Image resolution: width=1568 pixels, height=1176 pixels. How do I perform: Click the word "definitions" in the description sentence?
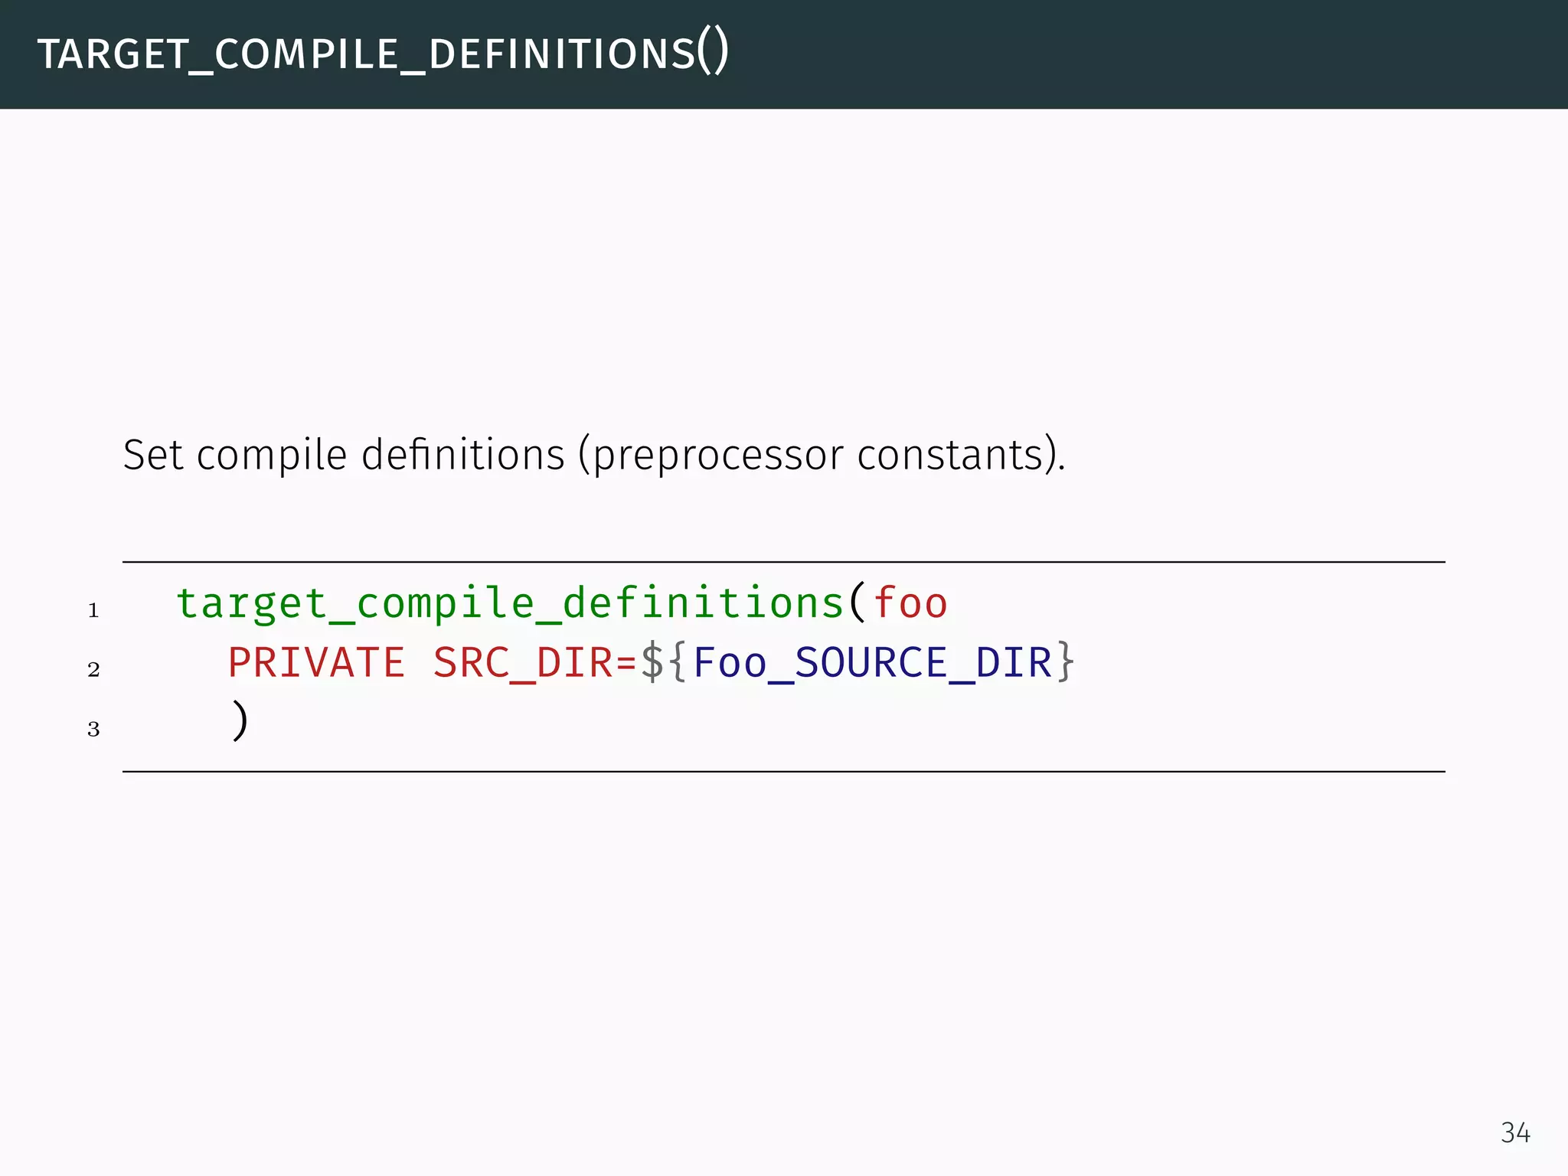(462, 455)
